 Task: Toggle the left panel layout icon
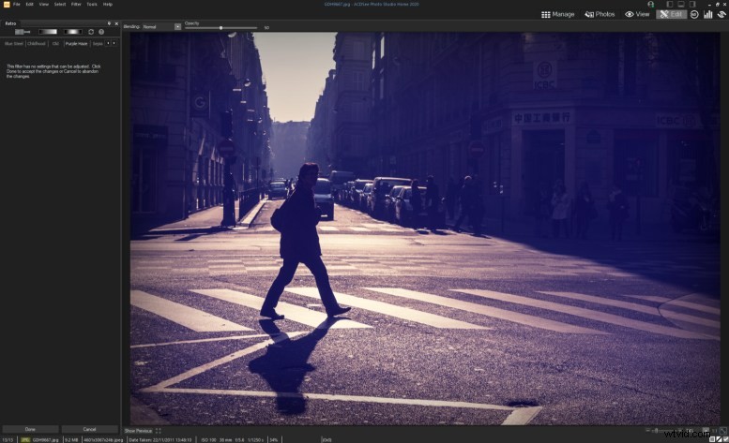click(670, 4)
